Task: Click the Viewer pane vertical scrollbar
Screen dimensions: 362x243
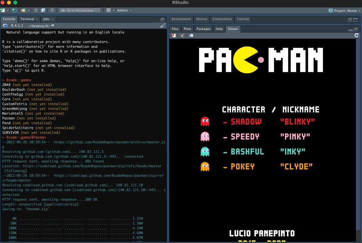Action: click(x=359, y=140)
